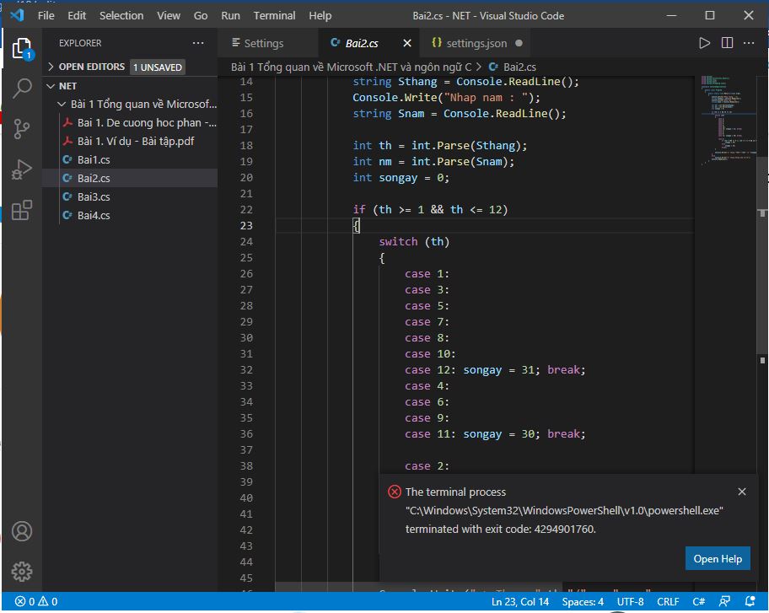
Task: Expand the Open Editors section
Action: click(93, 66)
